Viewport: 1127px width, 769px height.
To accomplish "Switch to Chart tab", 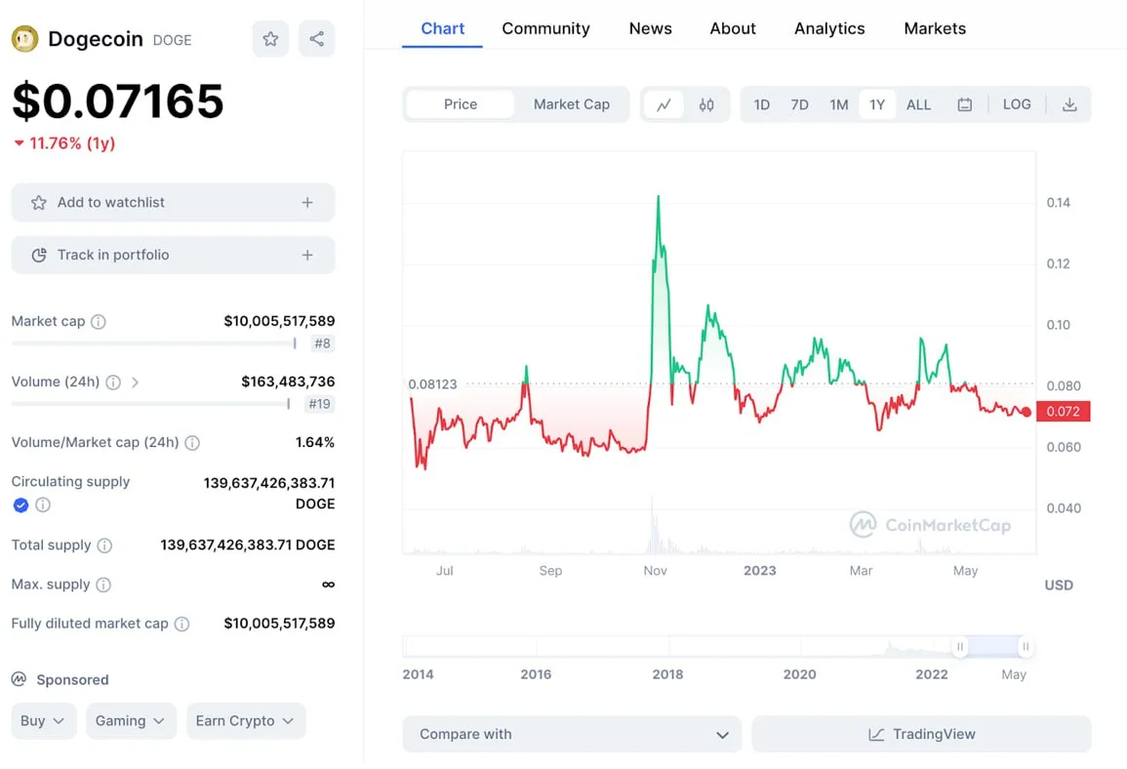I will (442, 28).
